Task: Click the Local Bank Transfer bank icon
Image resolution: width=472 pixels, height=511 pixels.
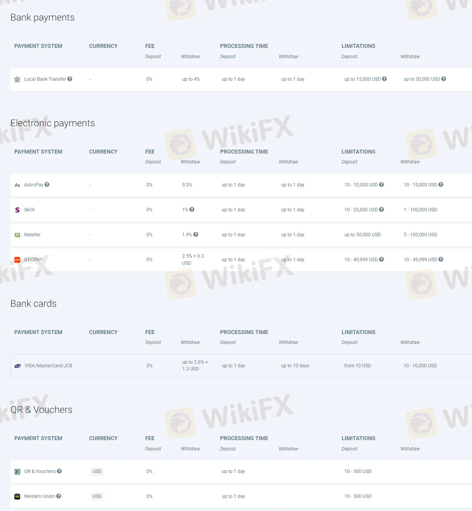Action: point(17,80)
